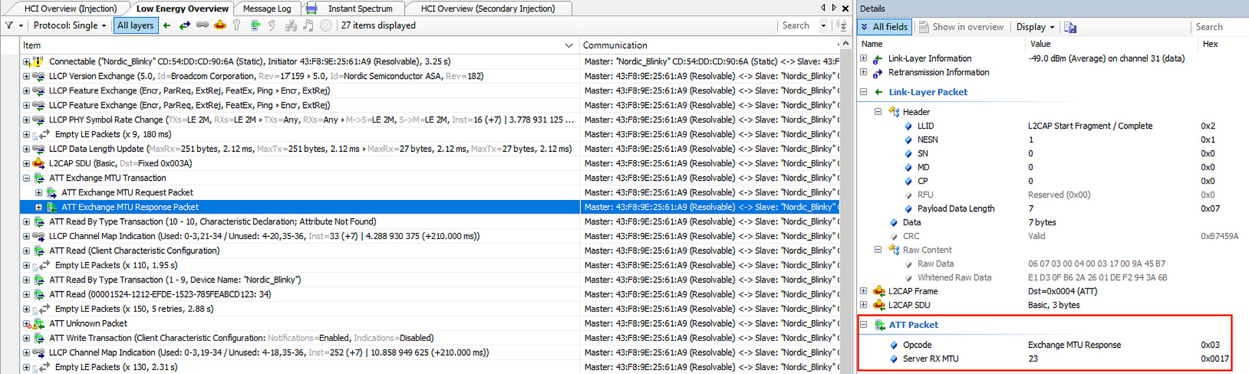Click the green ATT document toolbar icon

[255, 25]
